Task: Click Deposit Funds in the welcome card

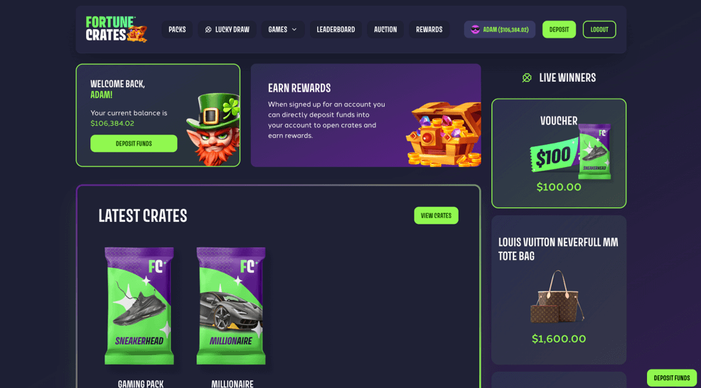Action: (x=134, y=144)
